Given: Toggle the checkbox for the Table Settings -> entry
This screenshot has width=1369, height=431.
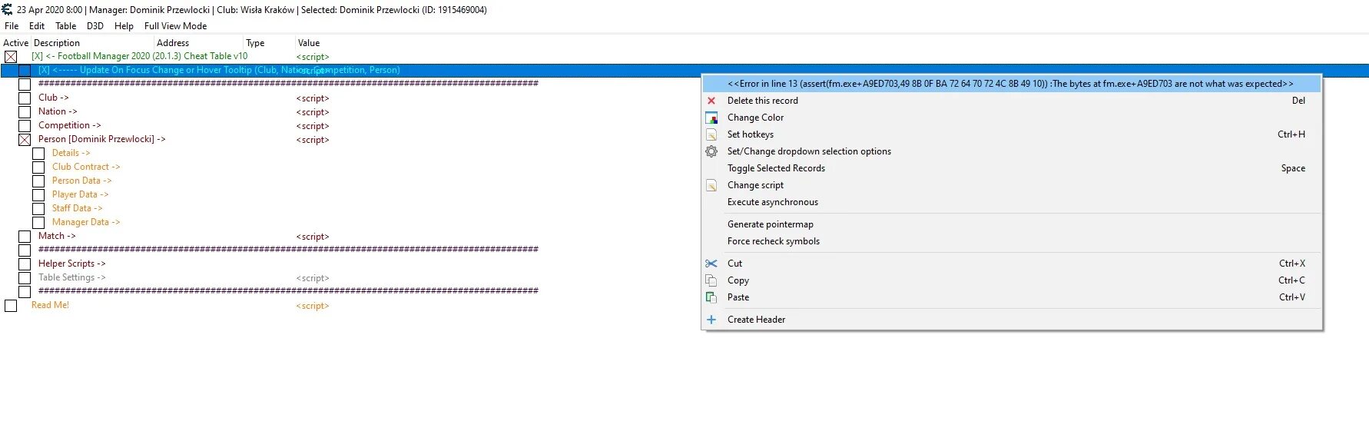Looking at the screenshot, I should 25,278.
